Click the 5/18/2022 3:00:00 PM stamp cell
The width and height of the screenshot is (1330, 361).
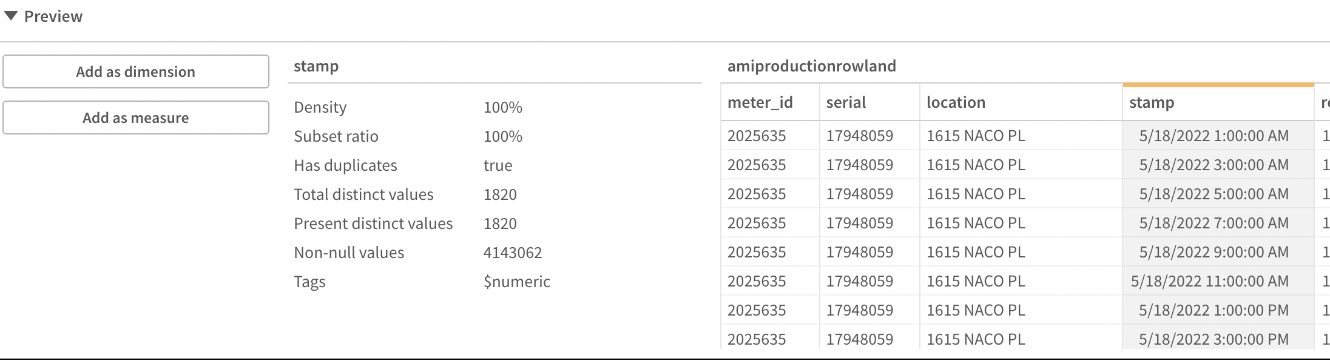click(1214, 339)
